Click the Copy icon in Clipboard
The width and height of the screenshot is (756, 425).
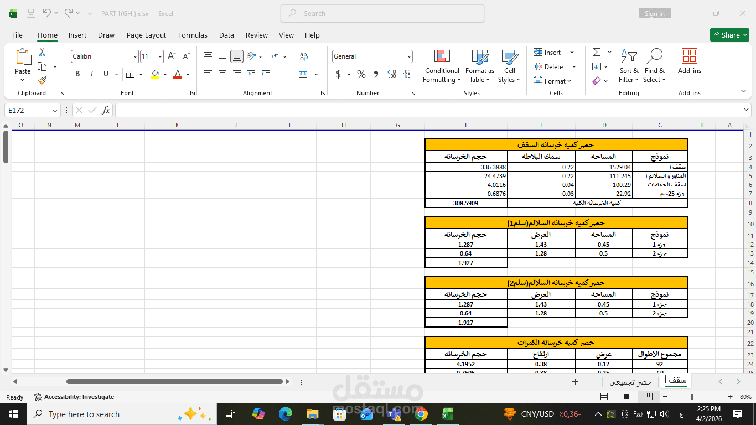[x=42, y=66]
